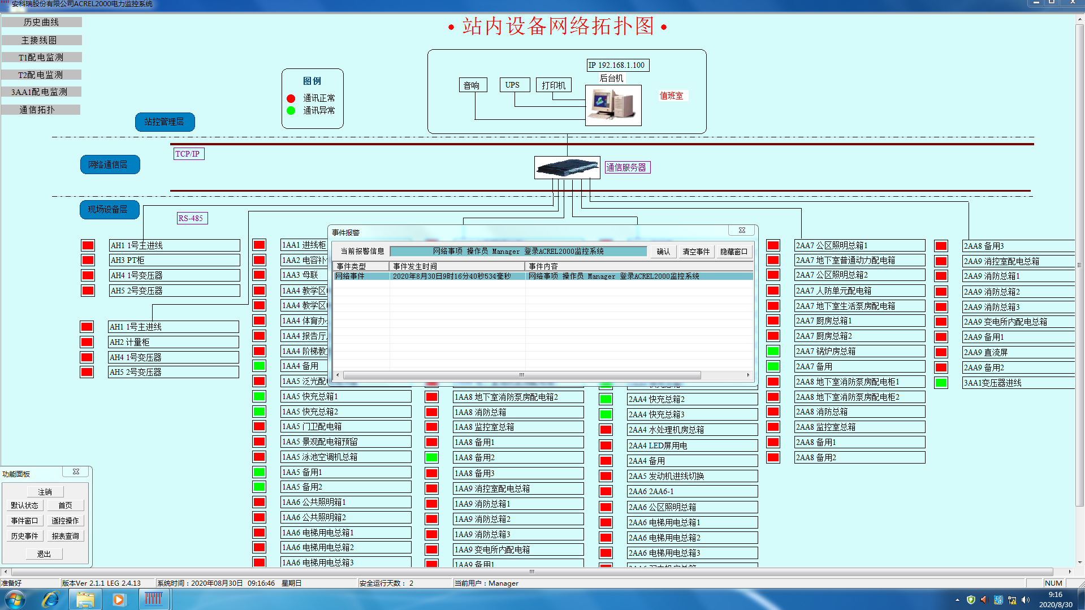Image resolution: width=1085 pixels, height=610 pixels.
Task: Select T1配电监测 in the left menu
Action: [41, 57]
